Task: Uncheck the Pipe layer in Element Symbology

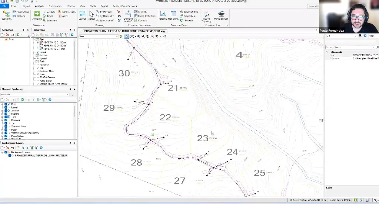Action: [6, 104]
